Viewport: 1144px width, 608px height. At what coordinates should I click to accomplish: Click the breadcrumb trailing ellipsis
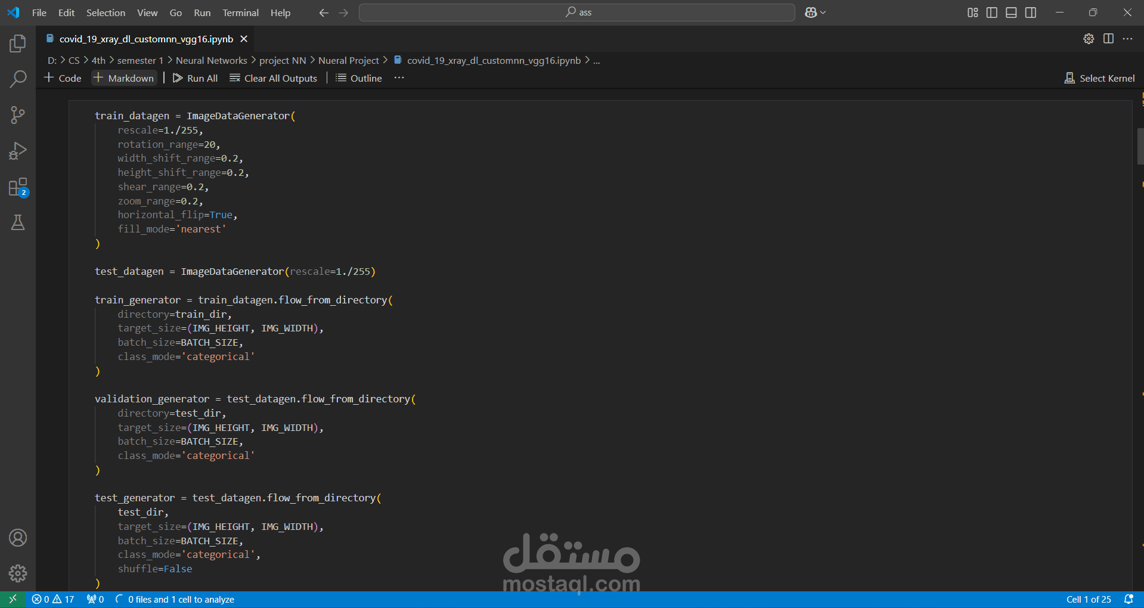pos(596,60)
